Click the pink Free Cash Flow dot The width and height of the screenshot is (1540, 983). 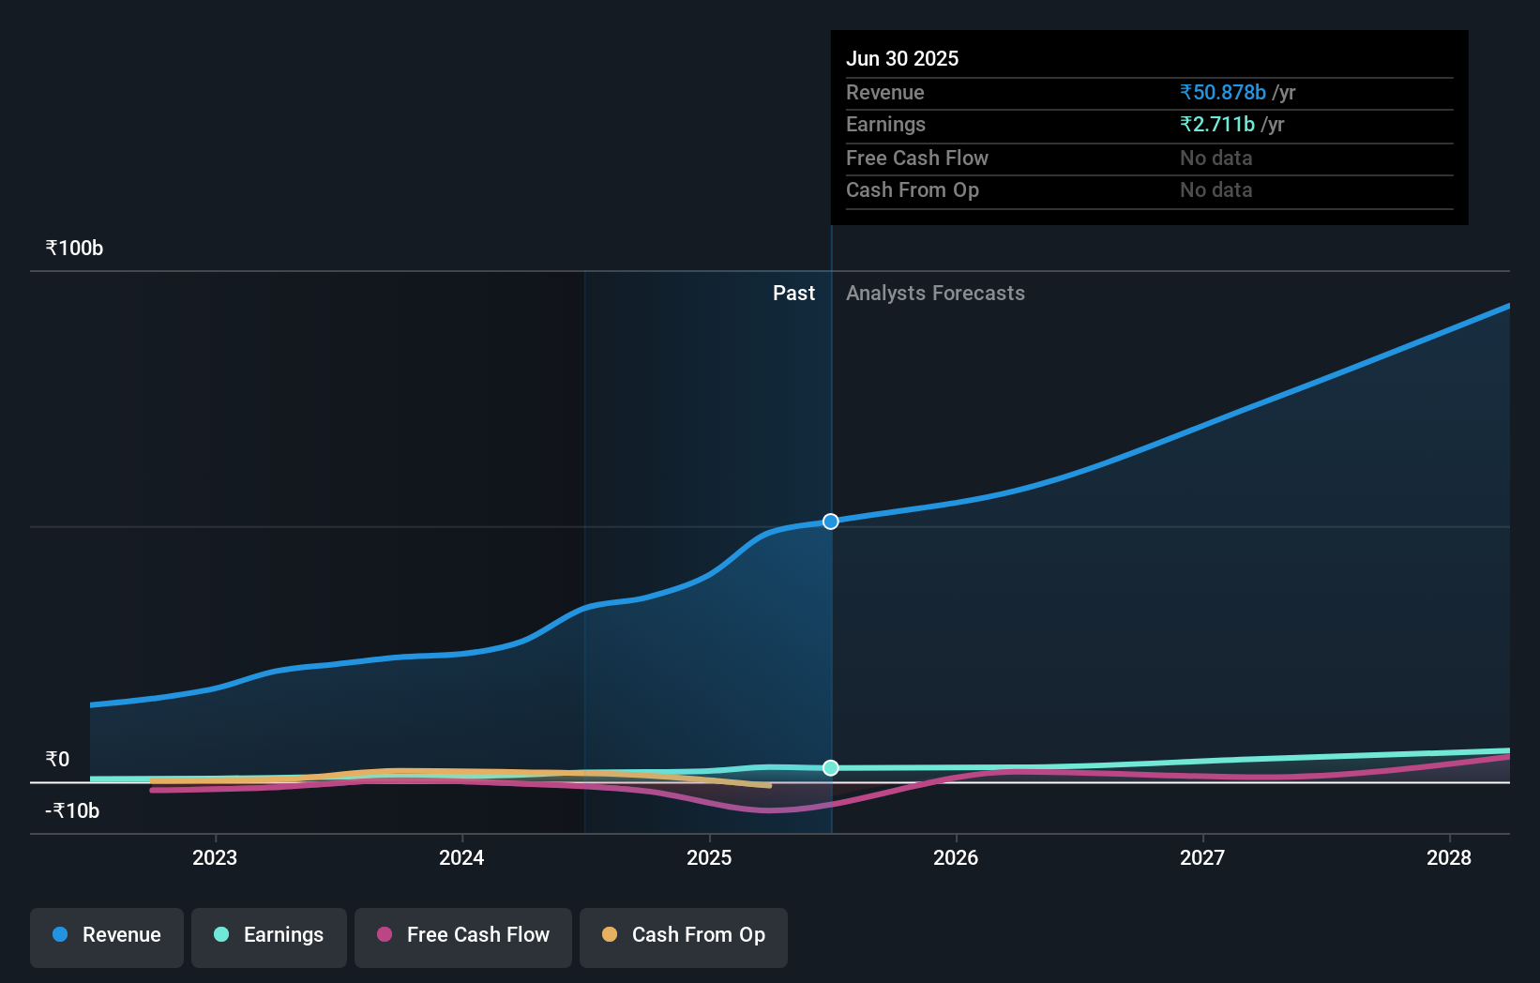[385, 935]
